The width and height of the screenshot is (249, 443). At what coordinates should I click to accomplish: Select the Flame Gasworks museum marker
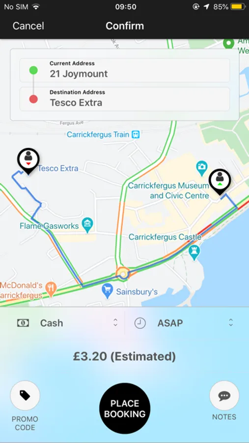coord(87,225)
